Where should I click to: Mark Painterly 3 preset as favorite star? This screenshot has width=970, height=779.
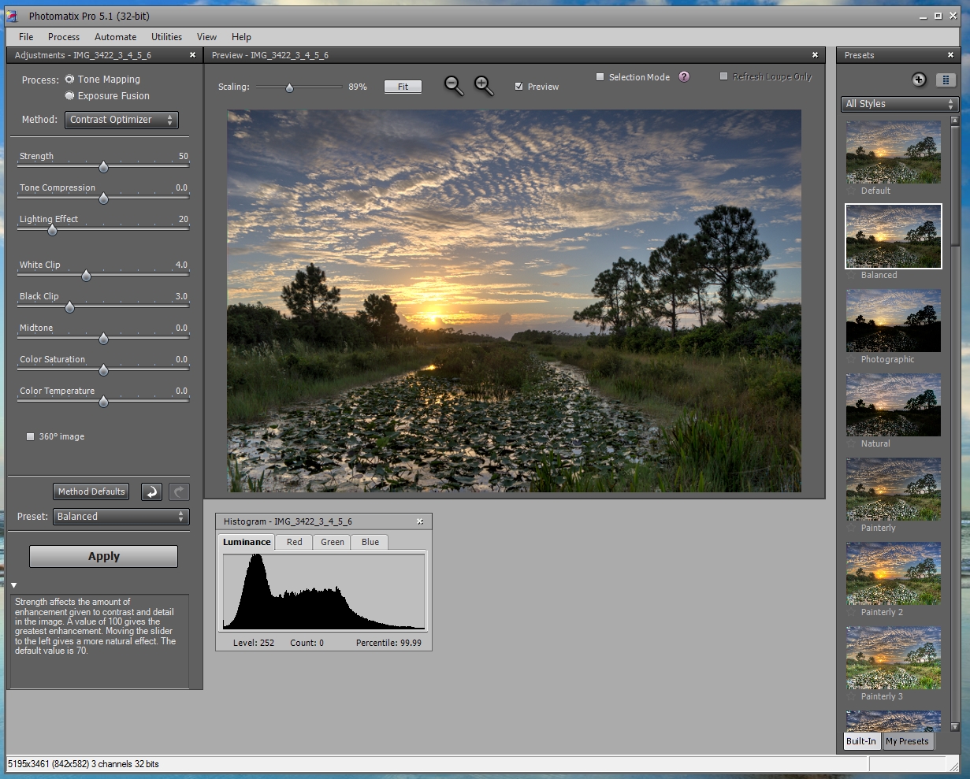[x=851, y=696]
